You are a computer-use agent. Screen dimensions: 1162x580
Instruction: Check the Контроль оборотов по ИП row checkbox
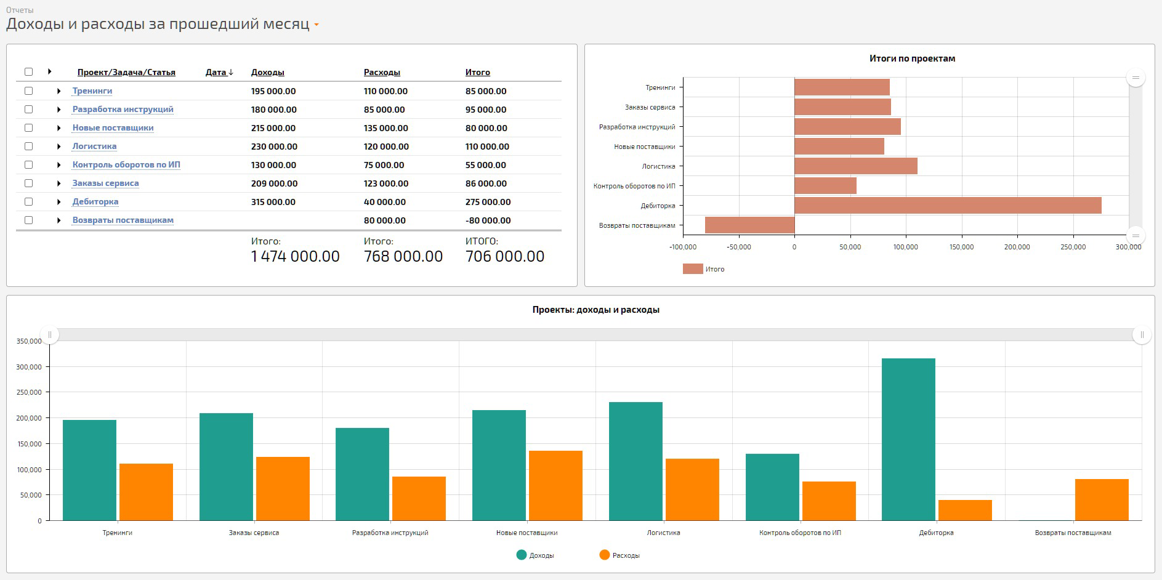28,164
